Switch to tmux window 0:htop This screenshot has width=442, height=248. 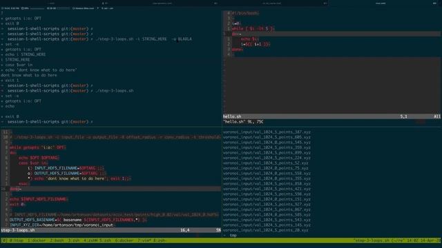click(x=17, y=240)
